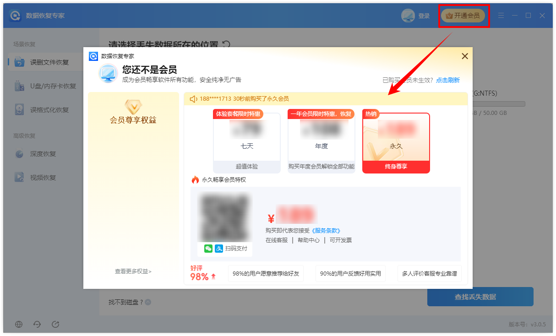Click the diamond icon above 会员尊享权益
Viewport: 556px width, 336px height.
point(133,106)
